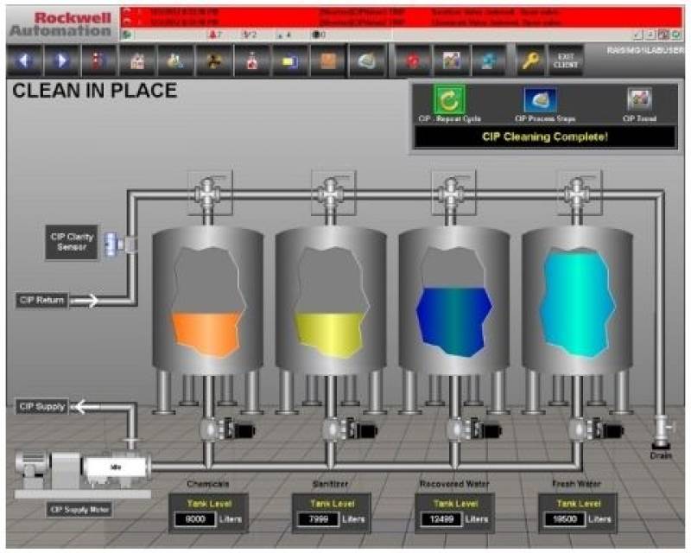
Task: Click the EXIT CLIENT button
Action: point(566,60)
